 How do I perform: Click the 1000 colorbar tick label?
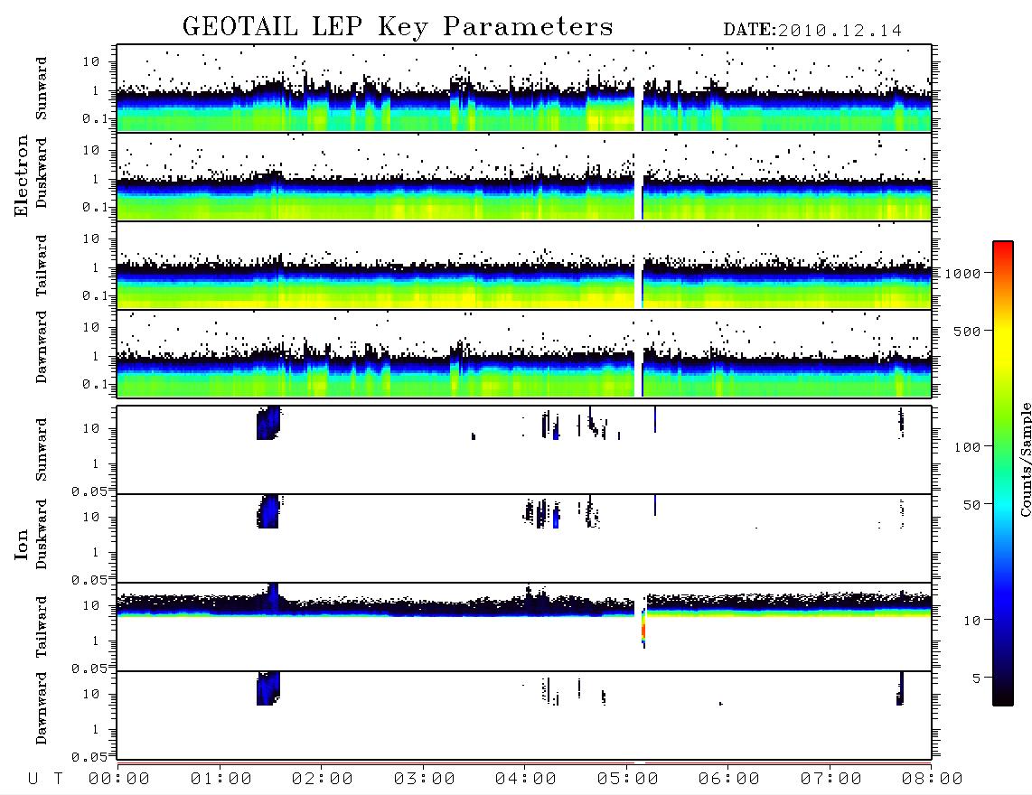962,273
